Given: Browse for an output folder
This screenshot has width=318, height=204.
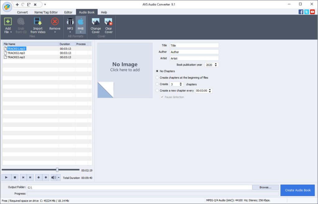Looking at the screenshot, I should pyautogui.click(x=266, y=187).
